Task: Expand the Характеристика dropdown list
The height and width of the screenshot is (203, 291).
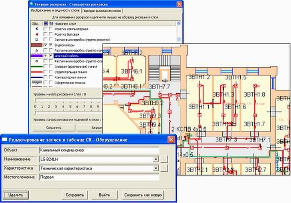Action: [x=156, y=168]
